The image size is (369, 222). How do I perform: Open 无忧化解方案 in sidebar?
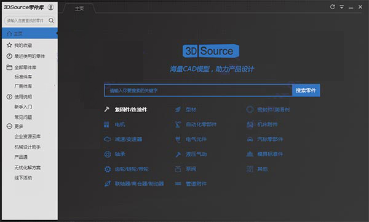(28, 167)
